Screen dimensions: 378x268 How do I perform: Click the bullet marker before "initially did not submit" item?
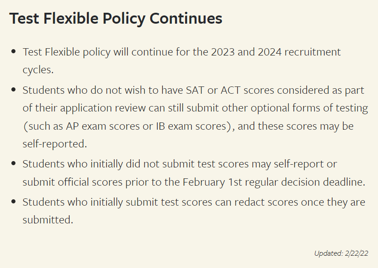[14, 163]
